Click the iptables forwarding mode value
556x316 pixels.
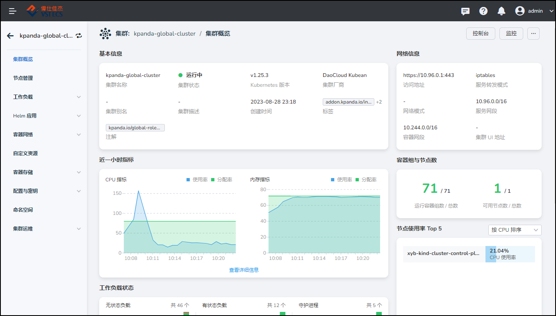[x=485, y=75]
